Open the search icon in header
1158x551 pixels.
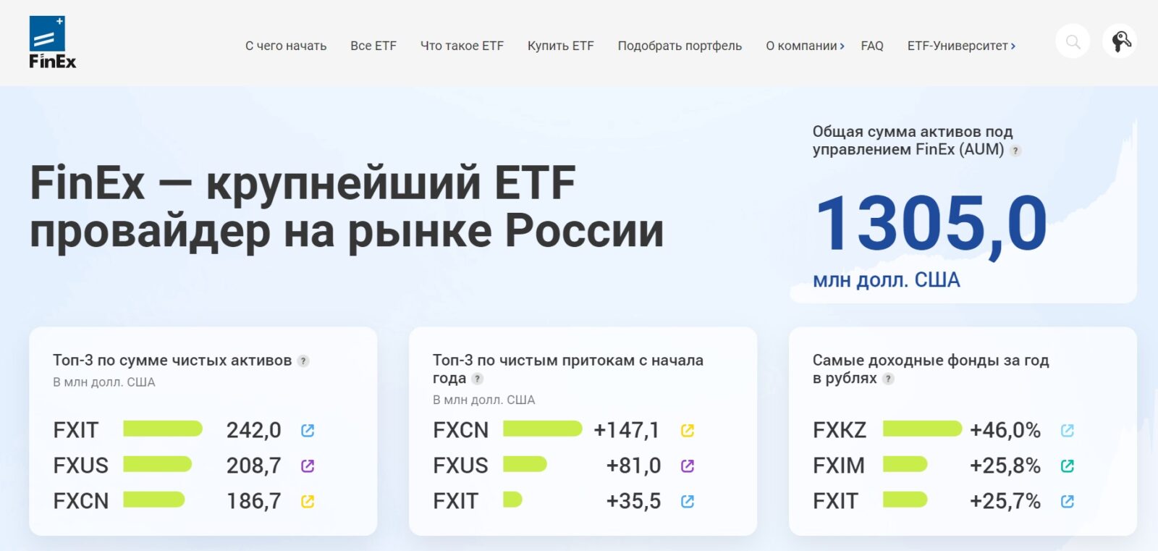(1073, 42)
